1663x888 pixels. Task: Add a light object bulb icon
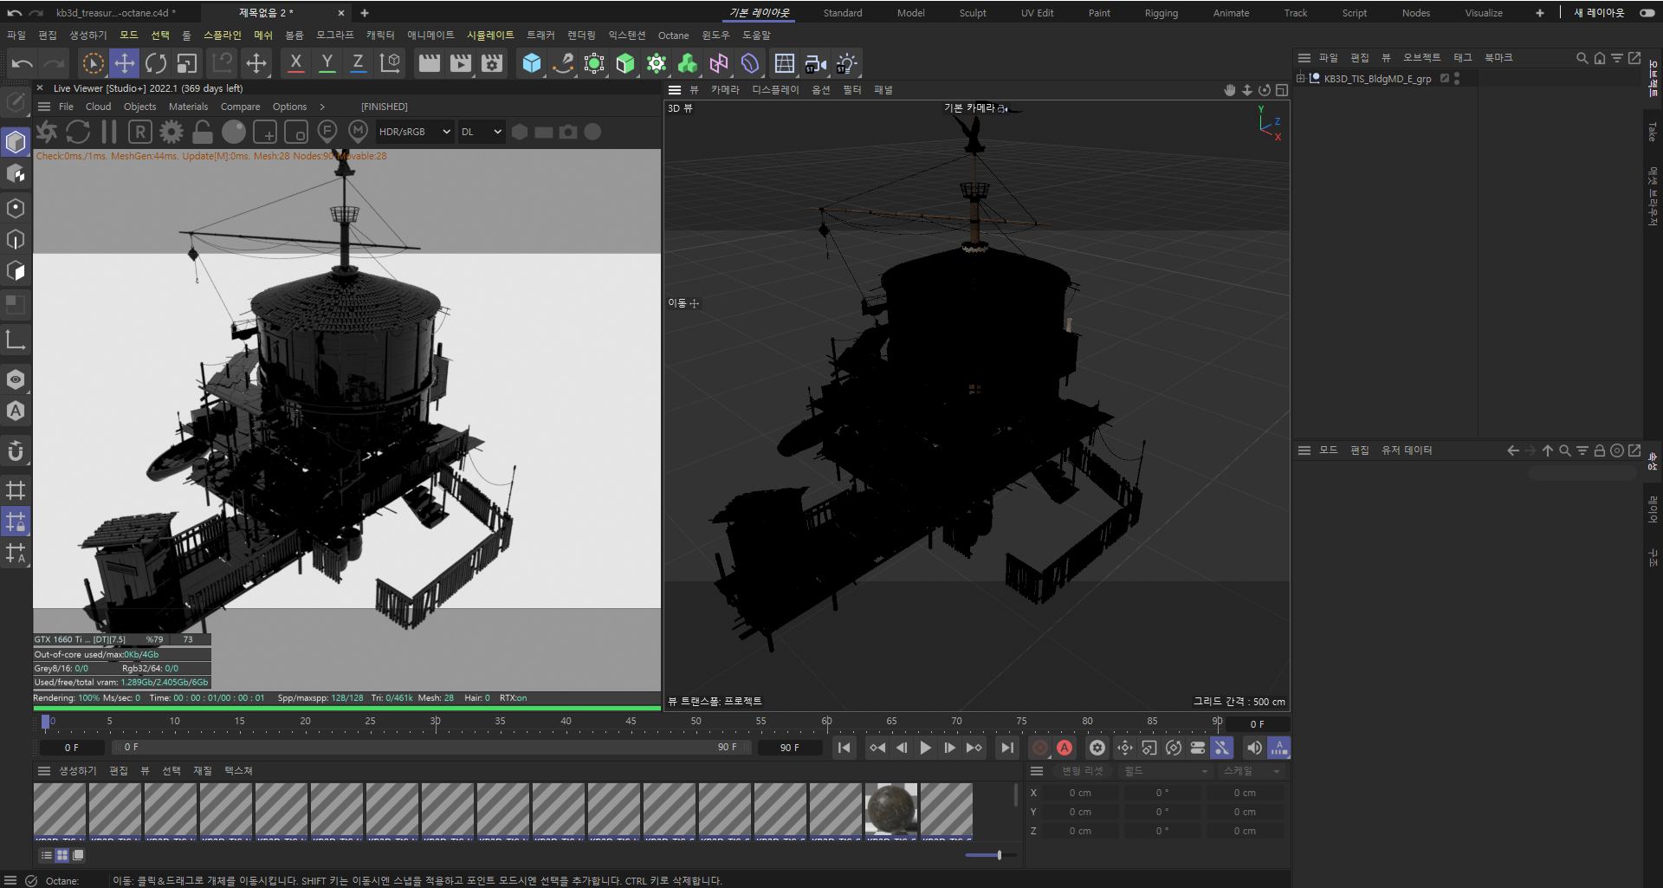click(x=846, y=63)
